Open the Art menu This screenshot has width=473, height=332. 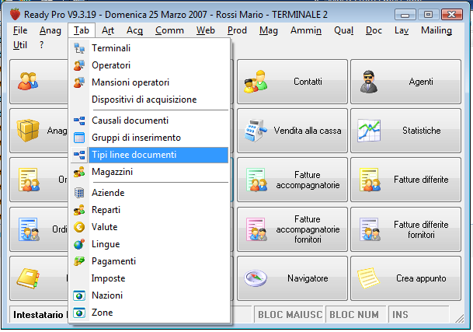[108, 30]
